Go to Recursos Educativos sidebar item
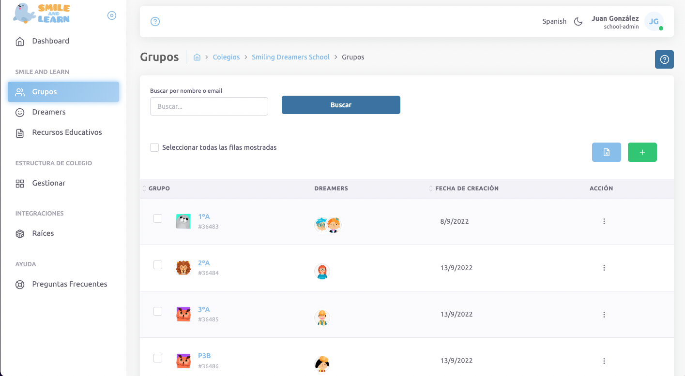This screenshot has width=685, height=376. pyautogui.click(x=67, y=132)
